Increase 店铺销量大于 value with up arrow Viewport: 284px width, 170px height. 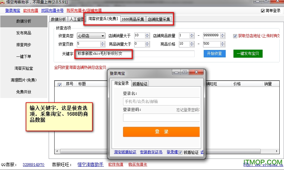[x=147, y=34]
